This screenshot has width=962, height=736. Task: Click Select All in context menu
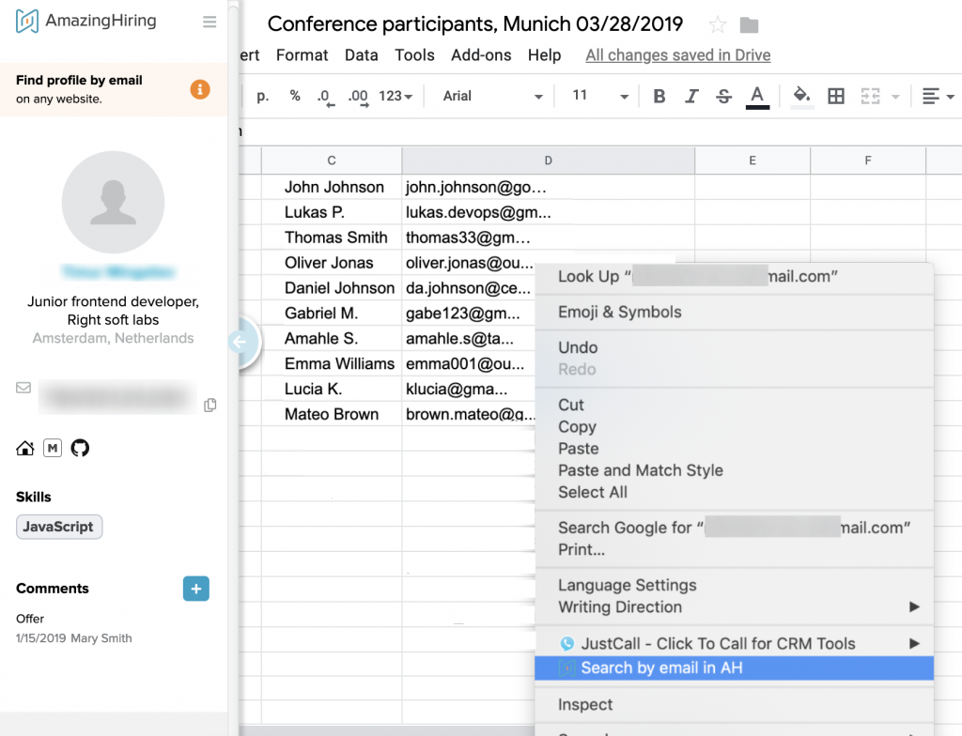point(734,492)
